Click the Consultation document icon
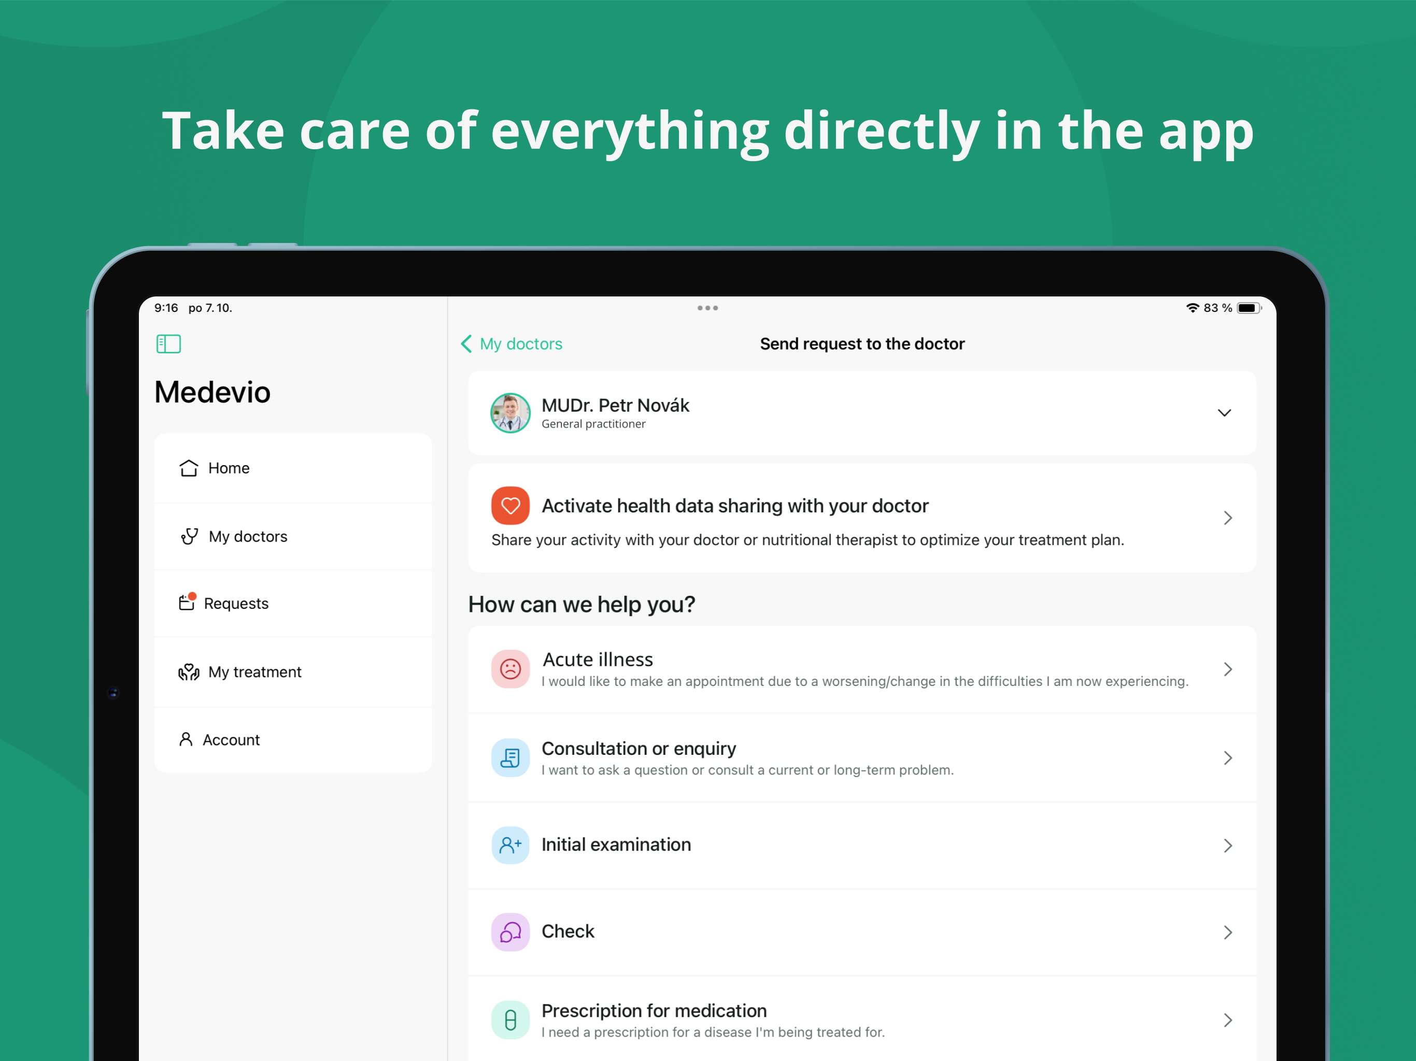 (510, 758)
